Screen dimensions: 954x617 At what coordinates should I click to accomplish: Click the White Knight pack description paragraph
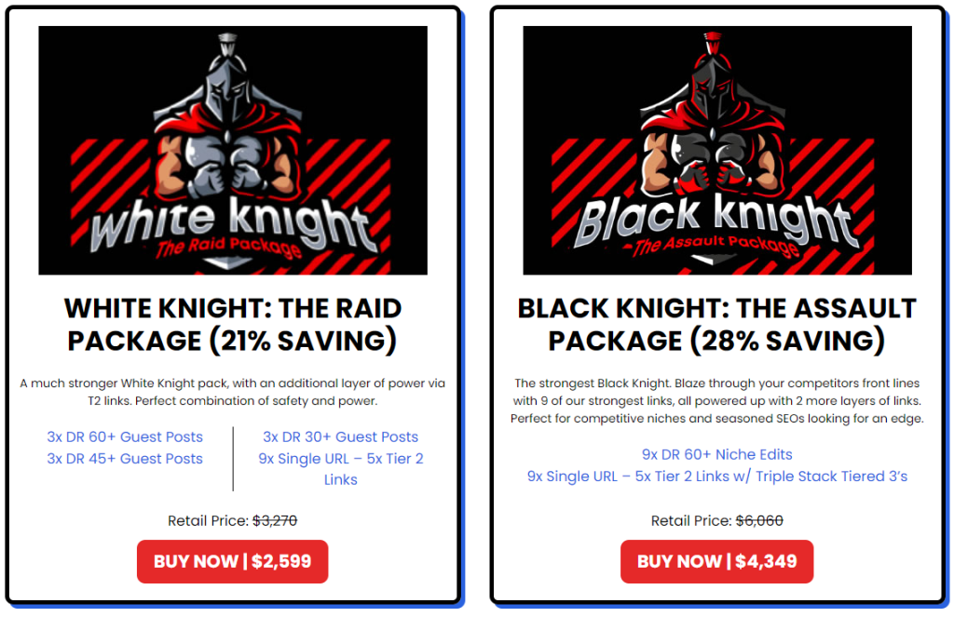pos(233,392)
